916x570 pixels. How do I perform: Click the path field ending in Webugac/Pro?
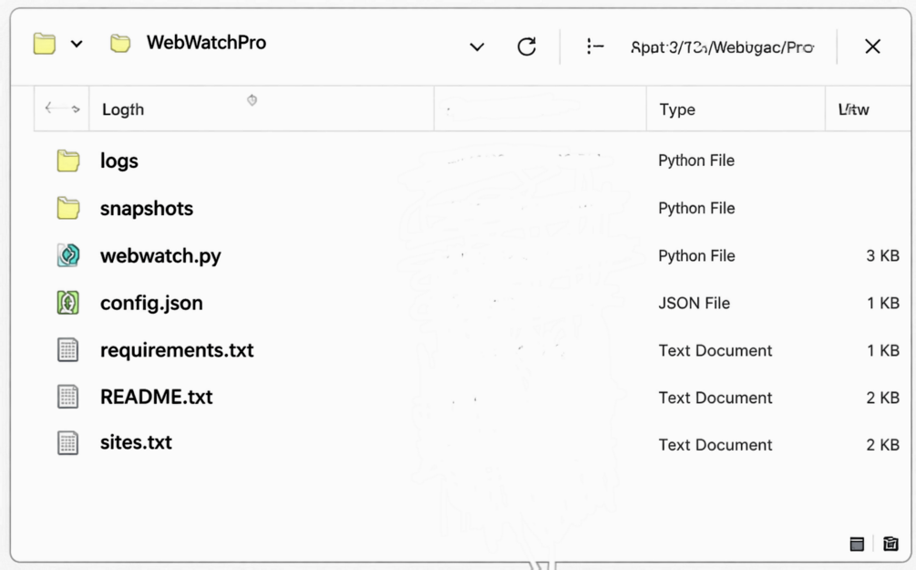tap(722, 47)
